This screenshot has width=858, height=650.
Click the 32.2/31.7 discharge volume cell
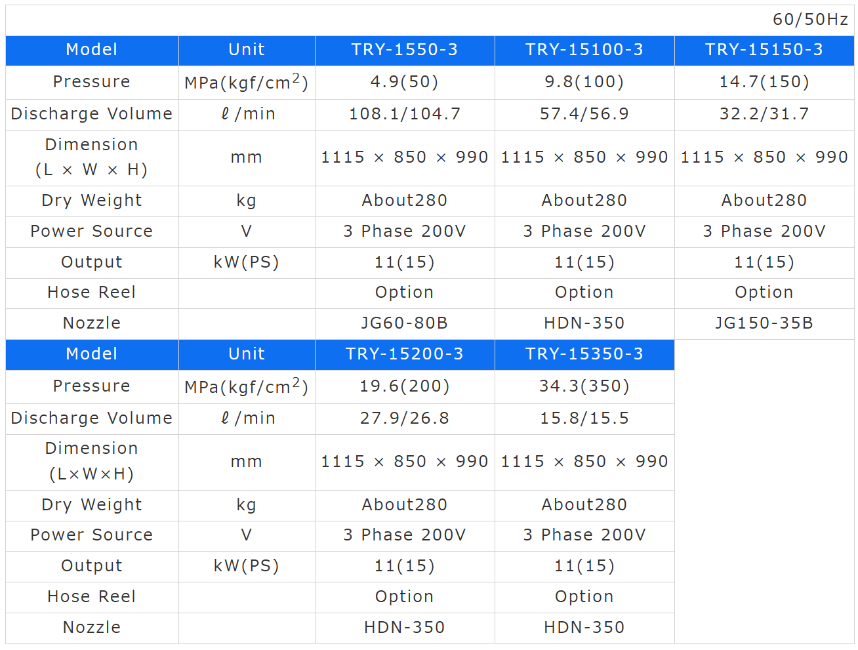764,114
